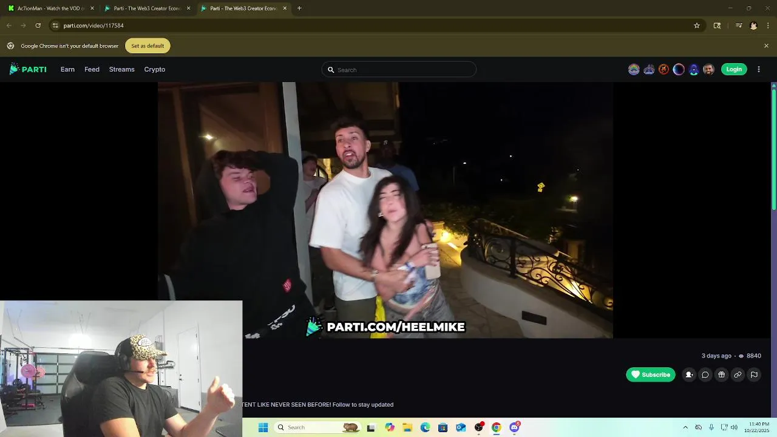This screenshot has height=437, width=777.
Task: Click the "Follow to stay updated" description text
Action: [x=363, y=404]
